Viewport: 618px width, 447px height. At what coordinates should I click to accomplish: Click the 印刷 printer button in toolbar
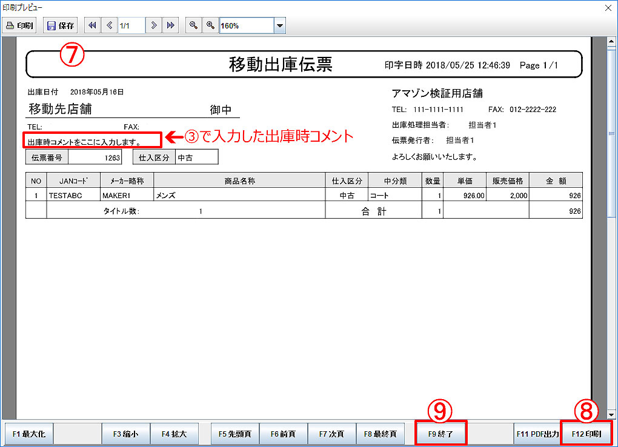20,25
